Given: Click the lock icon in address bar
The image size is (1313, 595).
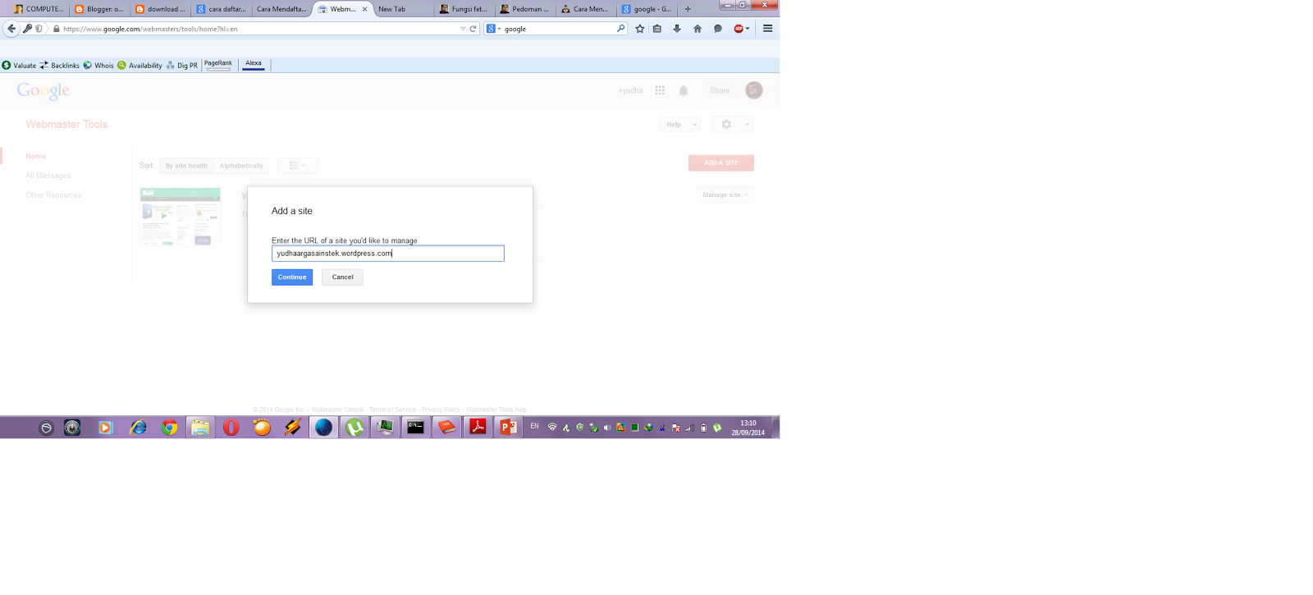Looking at the screenshot, I should (x=57, y=29).
